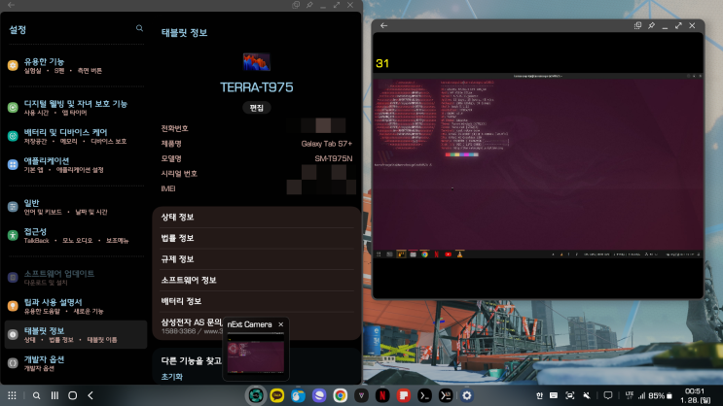Close the nExt Camera preview popup
723x406 pixels.
point(281,324)
